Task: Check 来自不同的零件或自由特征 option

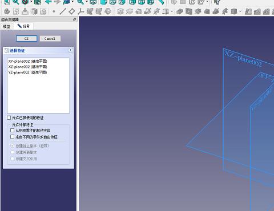Action: [x=13, y=137]
